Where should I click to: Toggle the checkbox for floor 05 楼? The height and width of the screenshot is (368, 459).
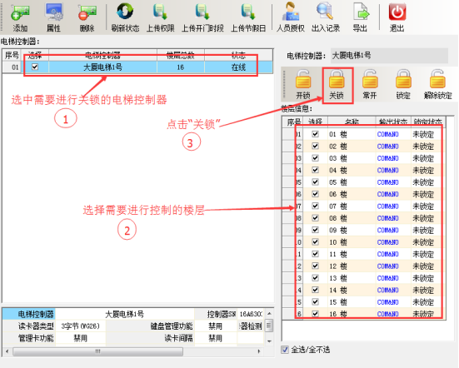(x=315, y=182)
